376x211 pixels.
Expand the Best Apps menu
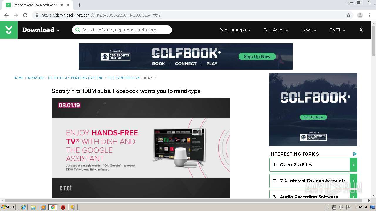point(275,30)
